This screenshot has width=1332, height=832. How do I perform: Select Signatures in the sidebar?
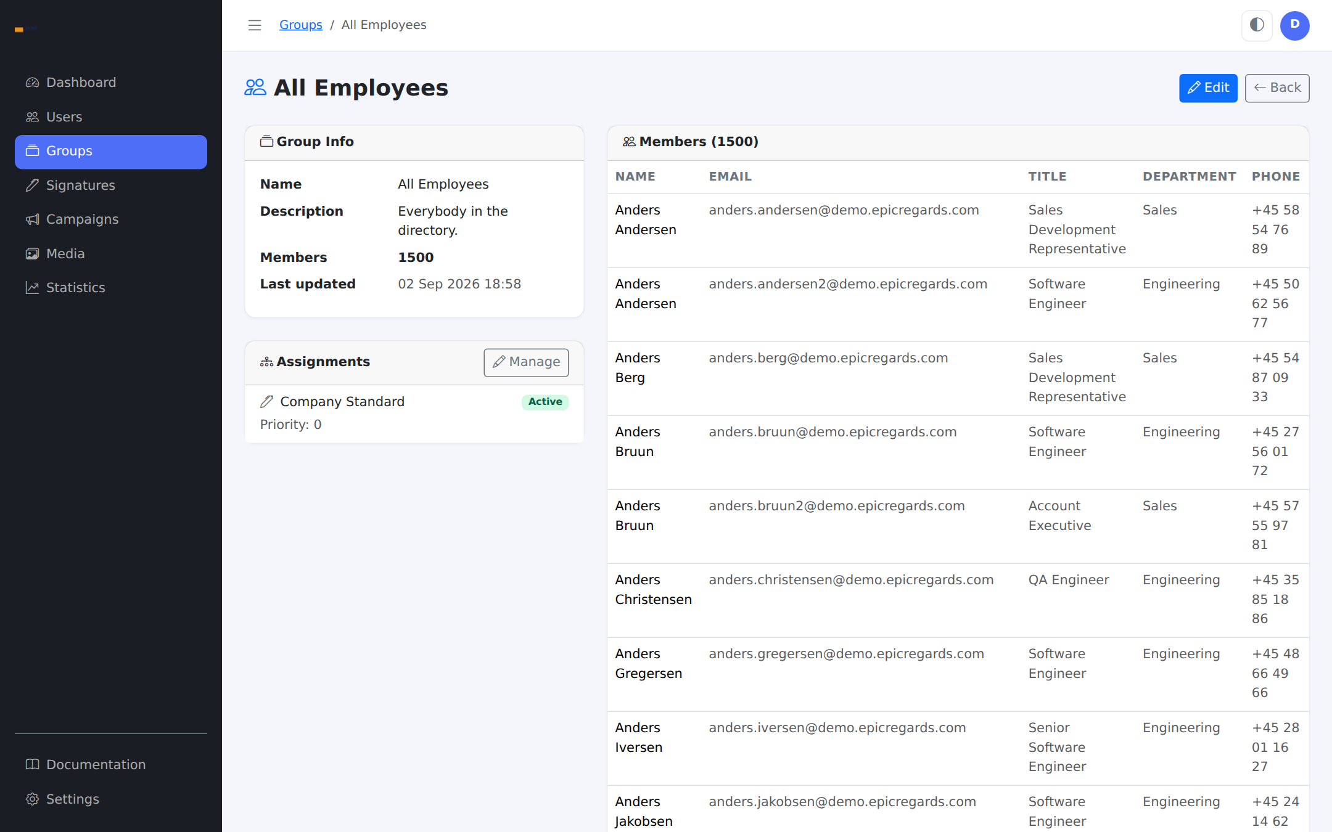[111, 186]
